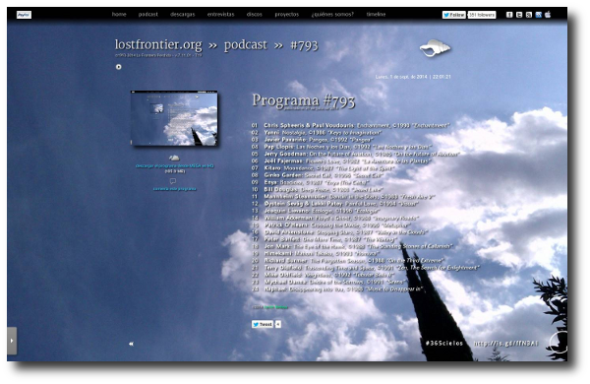Click the MEGA cloud download icon
The width and height of the screenshot is (590, 384).
coord(174,158)
